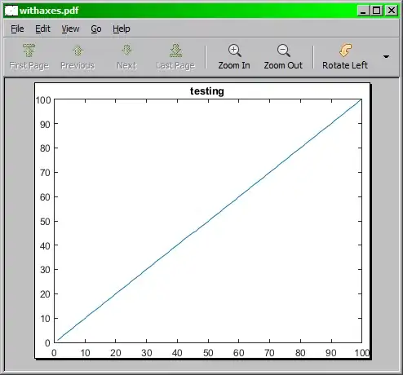This screenshot has width=403, height=375.
Task: Open the Help menu
Action: [122, 29]
